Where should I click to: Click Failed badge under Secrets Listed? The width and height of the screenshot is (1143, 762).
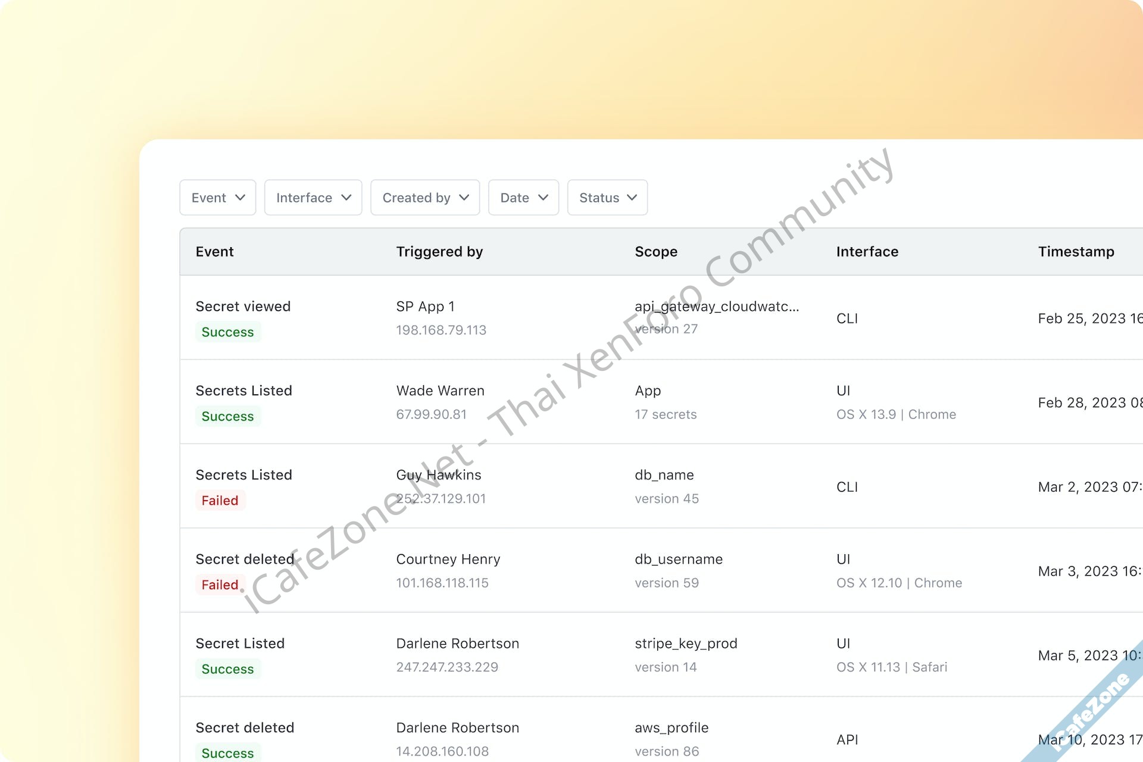tap(220, 501)
